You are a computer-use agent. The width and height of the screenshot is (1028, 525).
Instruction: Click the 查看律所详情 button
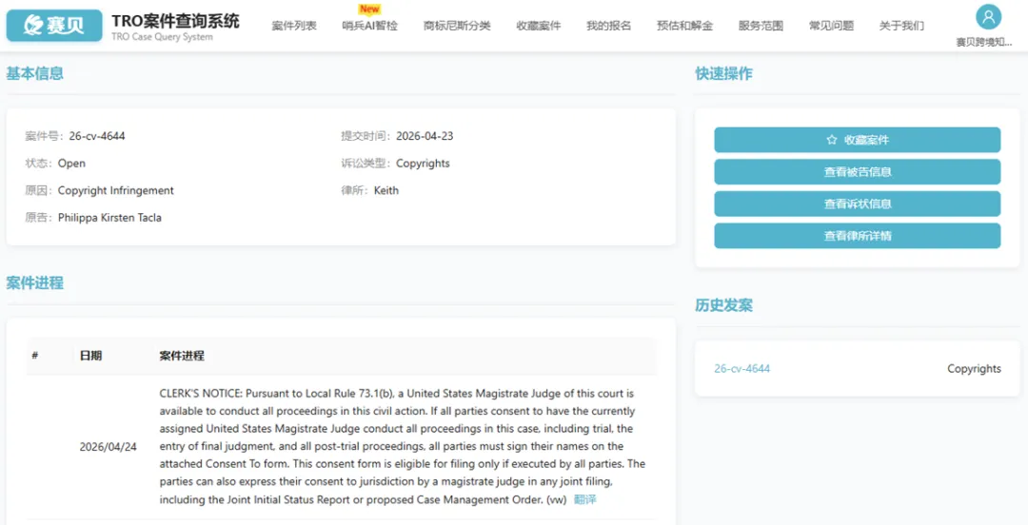point(858,236)
